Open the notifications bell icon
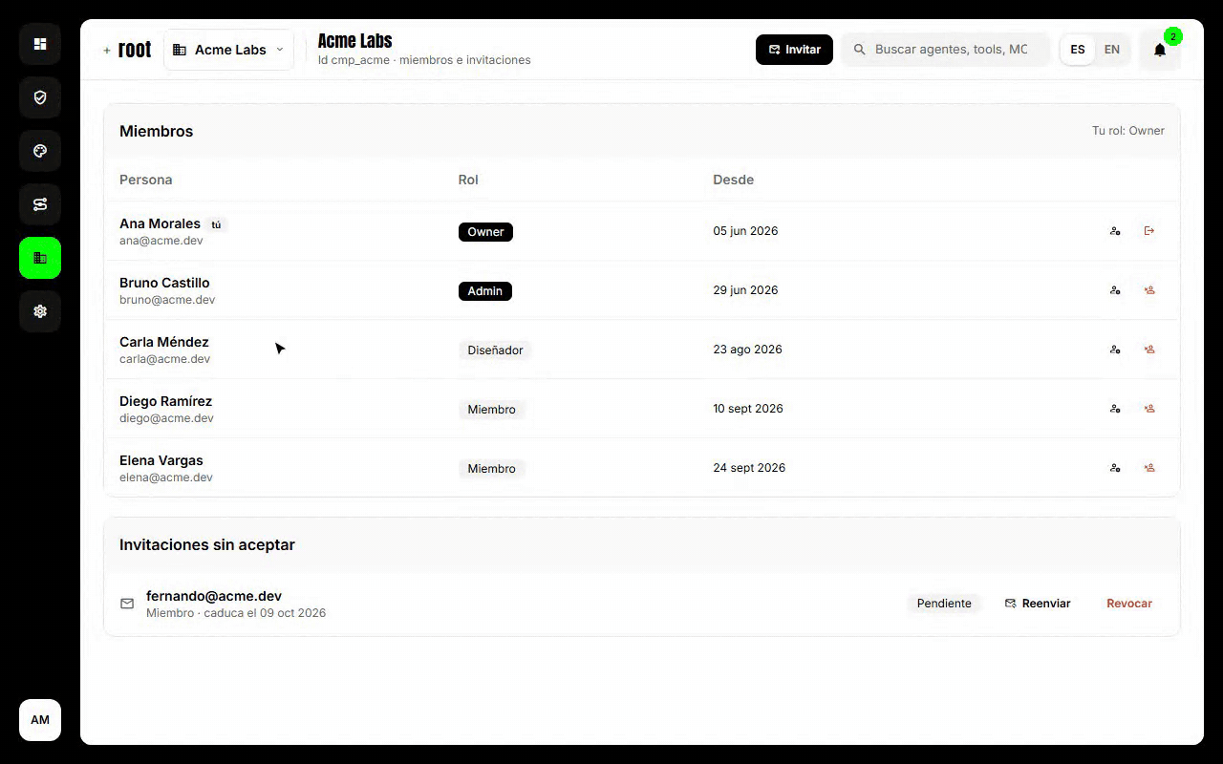 coord(1160,50)
